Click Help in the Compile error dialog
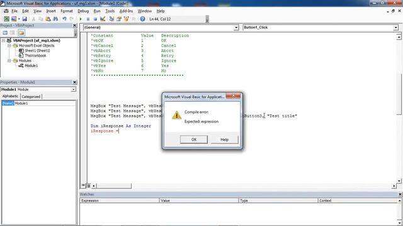This screenshot has height=226, width=403. pyautogui.click(x=224, y=139)
